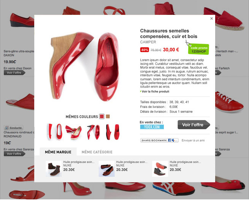Select the brown color swatch
The width and height of the screenshot is (249, 207).
coord(108,117)
